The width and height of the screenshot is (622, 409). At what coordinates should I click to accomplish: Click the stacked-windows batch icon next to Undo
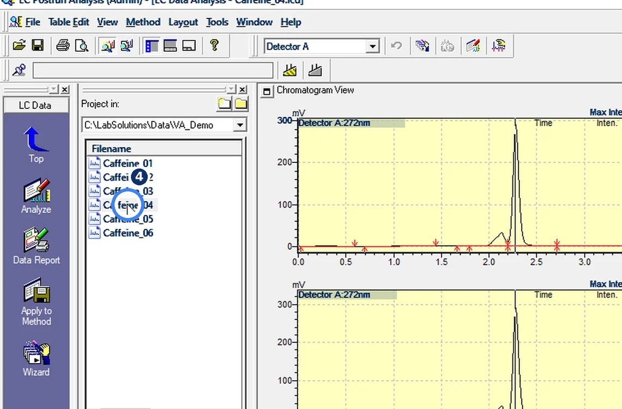pos(422,46)
